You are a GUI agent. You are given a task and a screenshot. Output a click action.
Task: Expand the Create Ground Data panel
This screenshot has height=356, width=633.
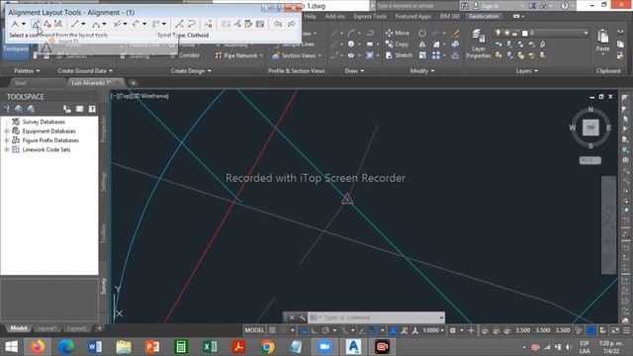[85, 70]
